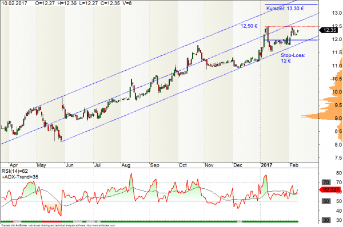The height and width of the screenshot is (227, 343).
Task: Click the +ADX-Trend=35 indicator label
Action: point(20,177)
